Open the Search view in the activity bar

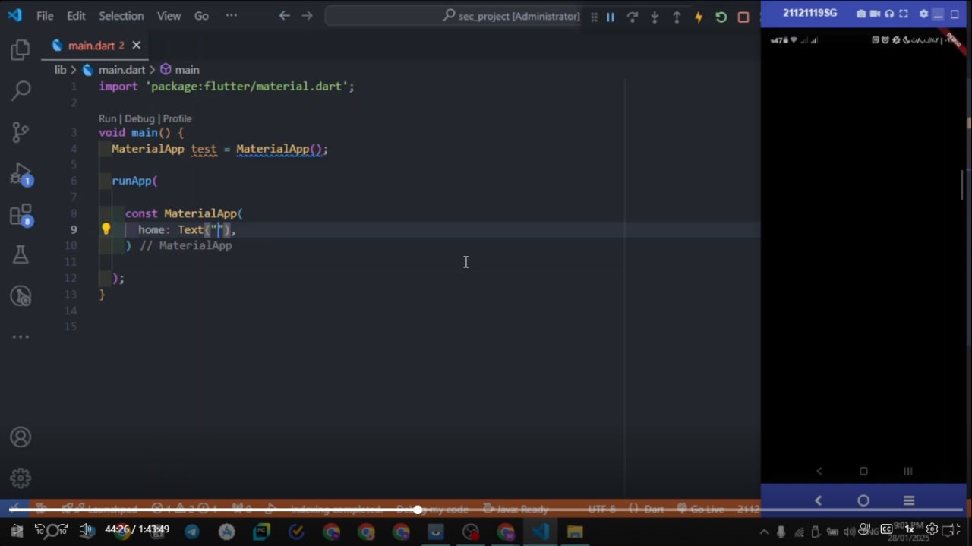pyautogui.click(x=21, y=91)
